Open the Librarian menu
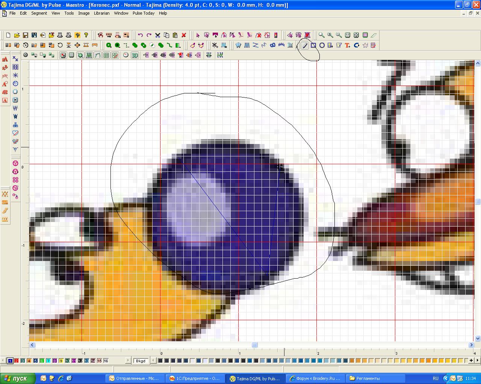Screen dimensions: 481x384 pyautogui.click(x=101, y=13)
